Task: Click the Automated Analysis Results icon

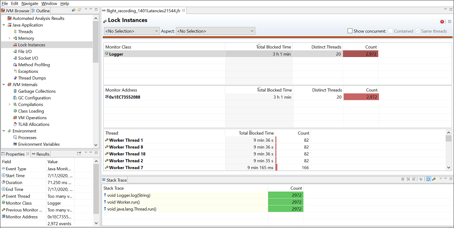Action: pyautogui.click(x=9, y=18)
